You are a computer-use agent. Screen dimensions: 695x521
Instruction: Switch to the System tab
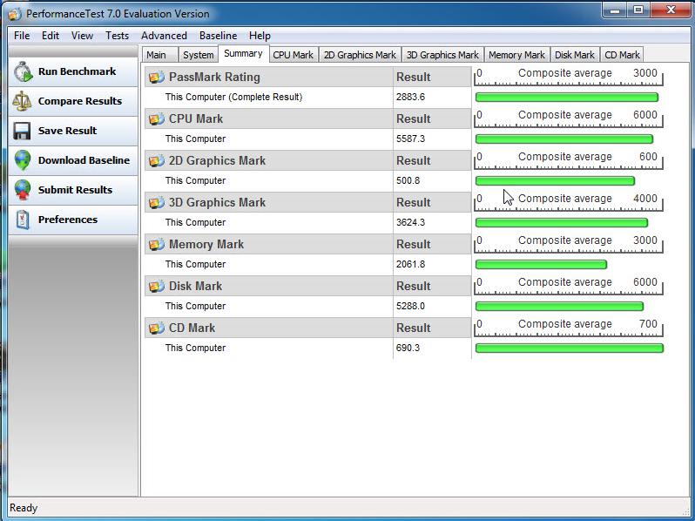[x=198, y=55]
